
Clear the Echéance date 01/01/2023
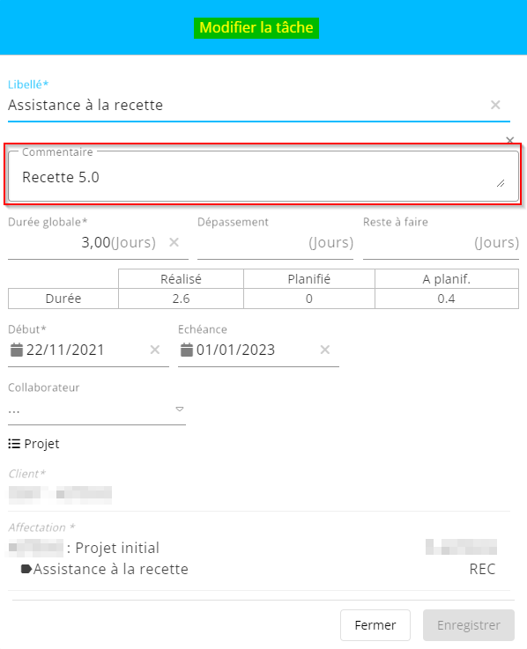(x=325, y=350)
